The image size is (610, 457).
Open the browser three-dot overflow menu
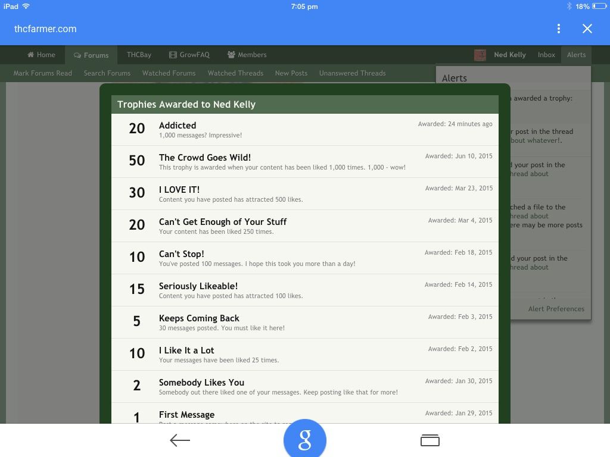tap(559, 29)
